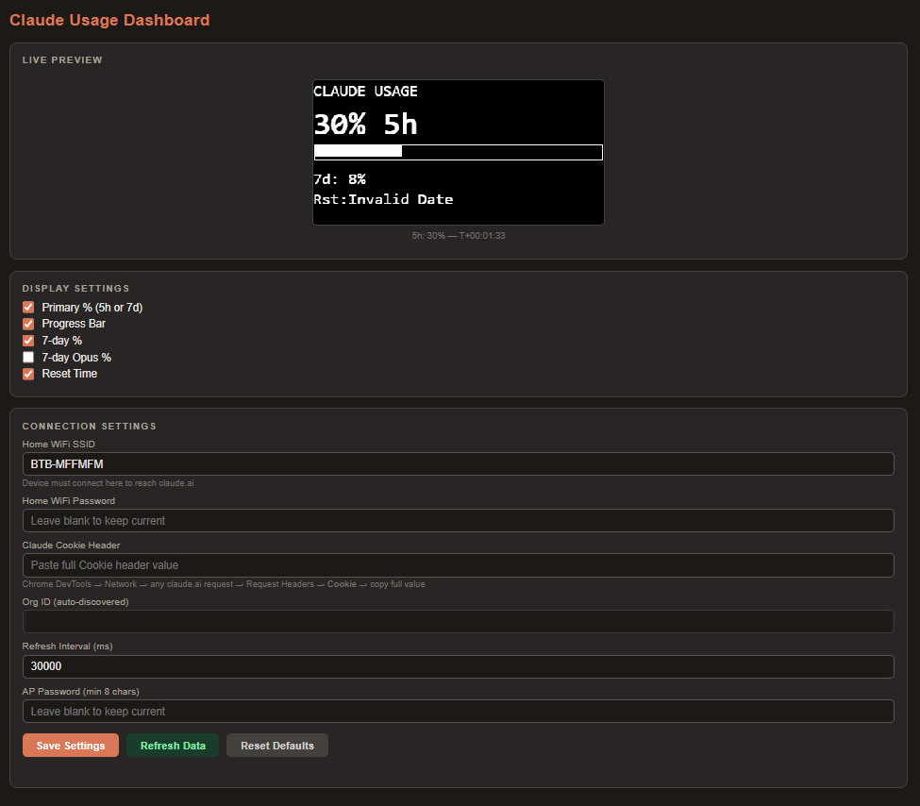Focus the AP Password input field
This screenshot has height=806, width=920.
(x=459, y=711)
